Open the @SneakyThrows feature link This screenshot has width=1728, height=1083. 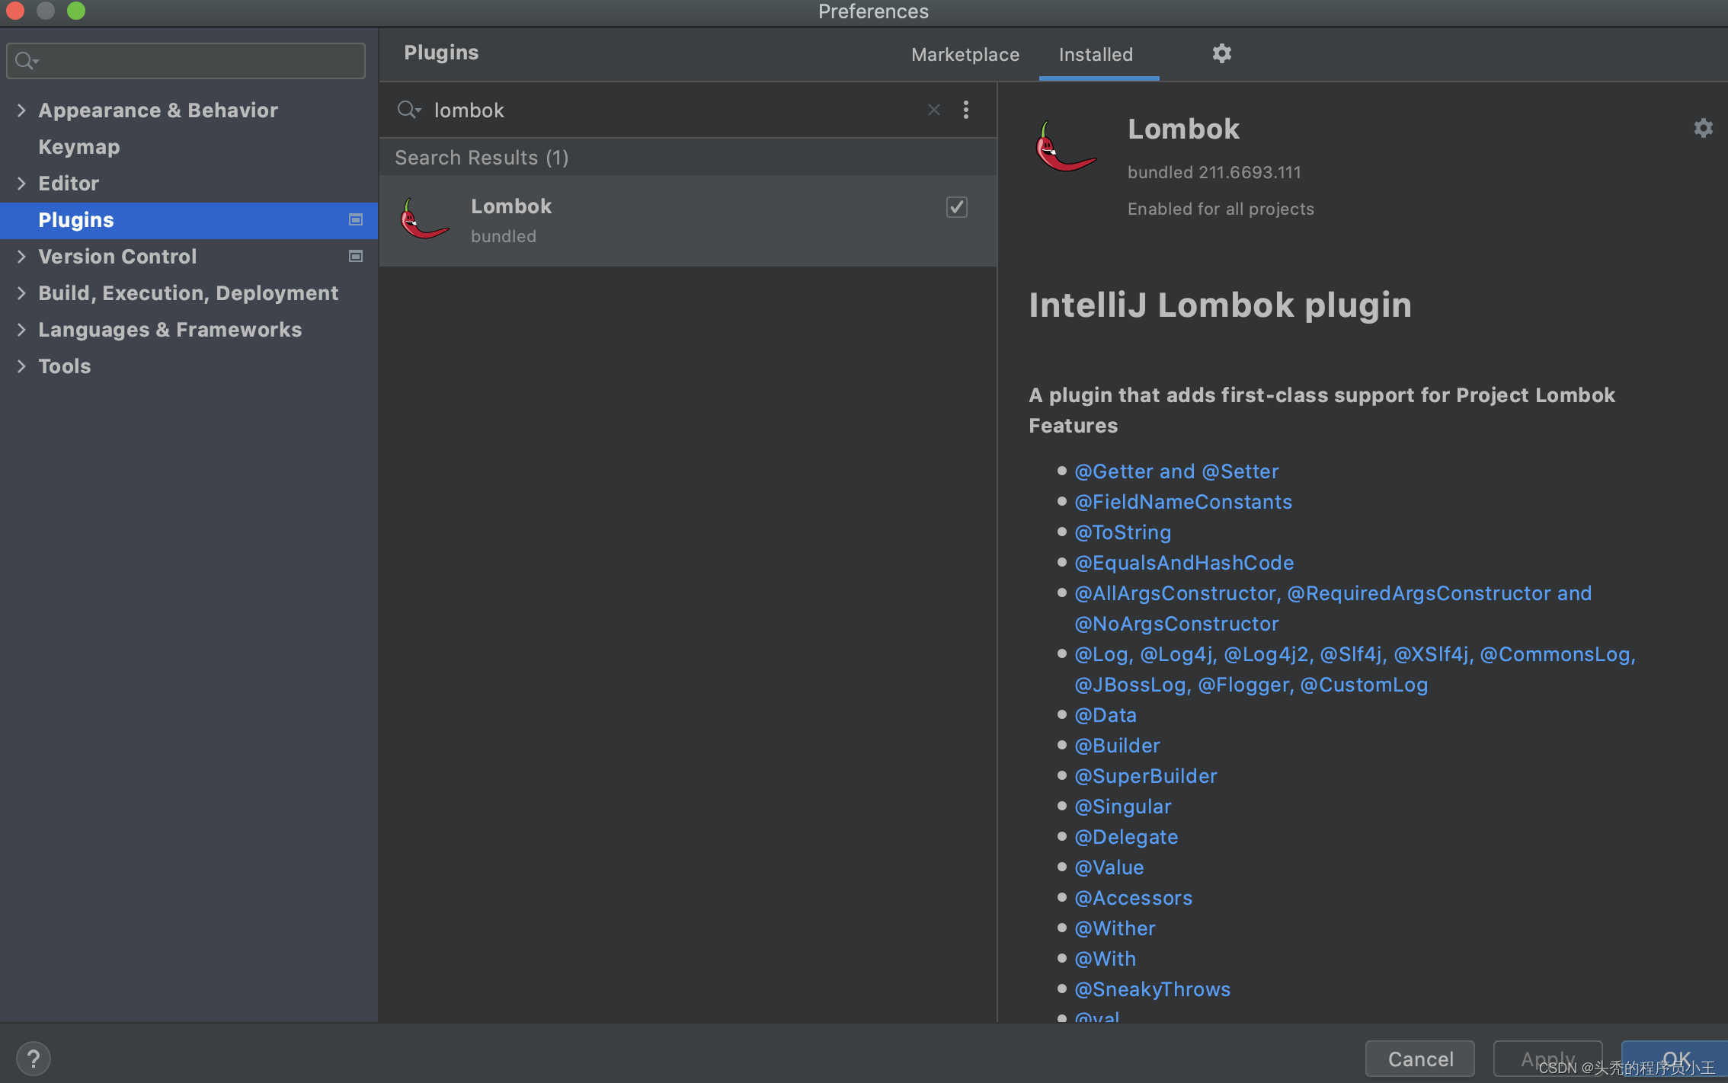[x=1152, y=989]
